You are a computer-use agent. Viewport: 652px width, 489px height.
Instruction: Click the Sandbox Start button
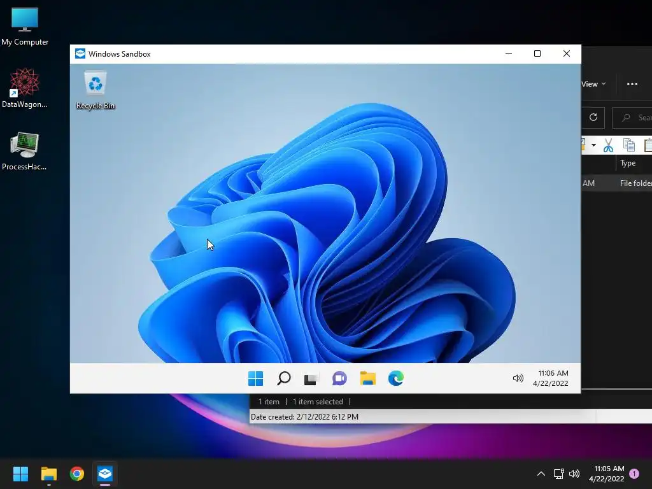pos(255,378)
